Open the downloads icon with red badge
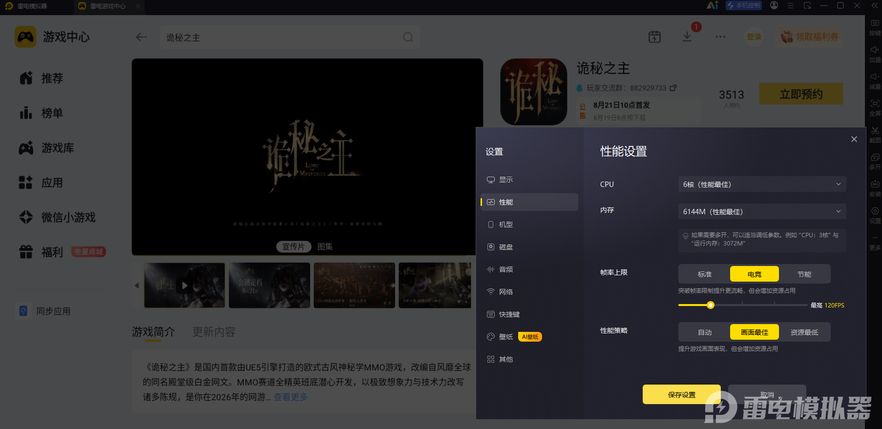 click(687, 37)
